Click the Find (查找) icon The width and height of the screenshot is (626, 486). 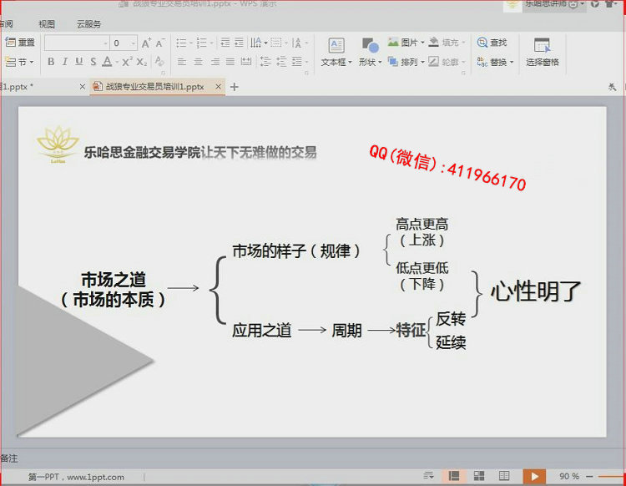(492, 43)
